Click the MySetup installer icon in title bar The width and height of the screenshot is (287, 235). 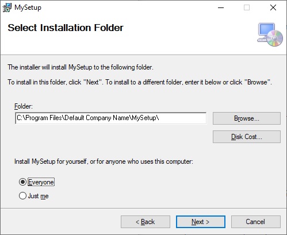coord(7,7)
